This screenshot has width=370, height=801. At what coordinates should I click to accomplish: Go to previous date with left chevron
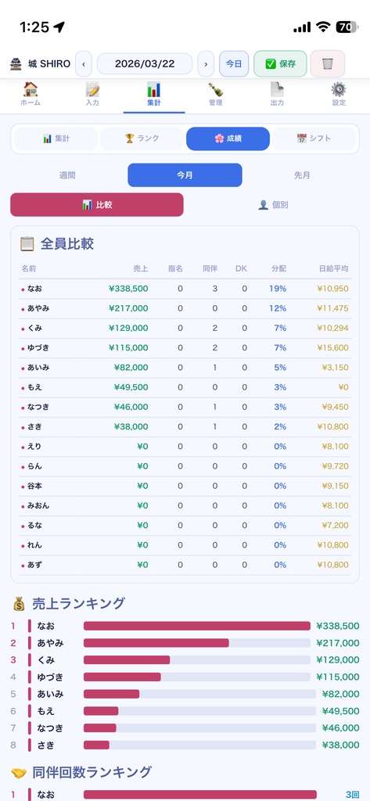(83, 64)
